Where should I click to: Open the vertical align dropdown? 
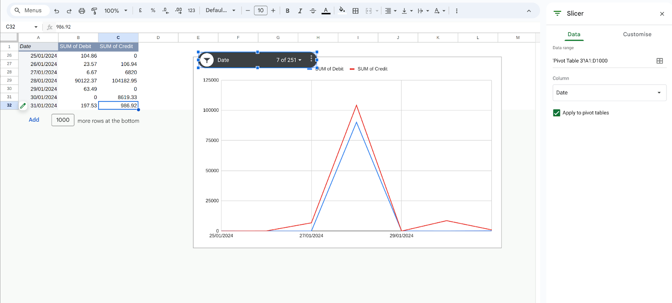[407, 11]
